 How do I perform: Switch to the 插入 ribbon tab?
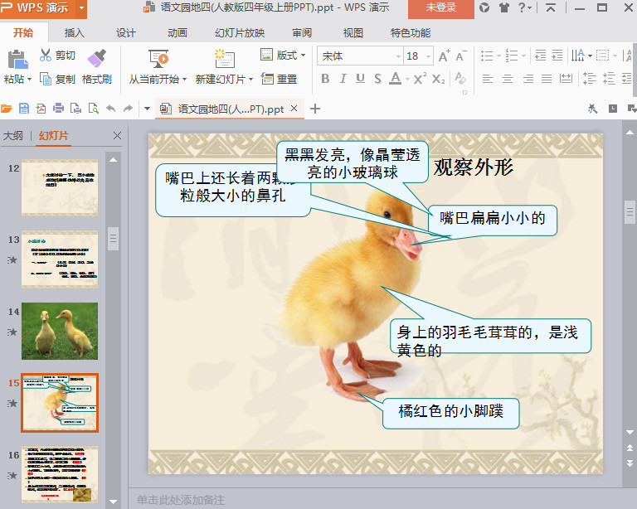[75, 33]
